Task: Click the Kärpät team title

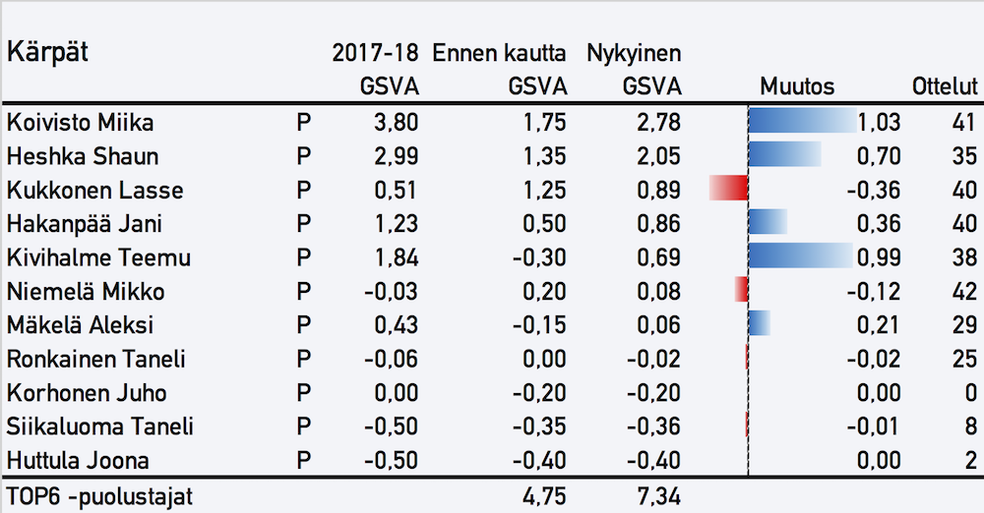Action: 47,52
